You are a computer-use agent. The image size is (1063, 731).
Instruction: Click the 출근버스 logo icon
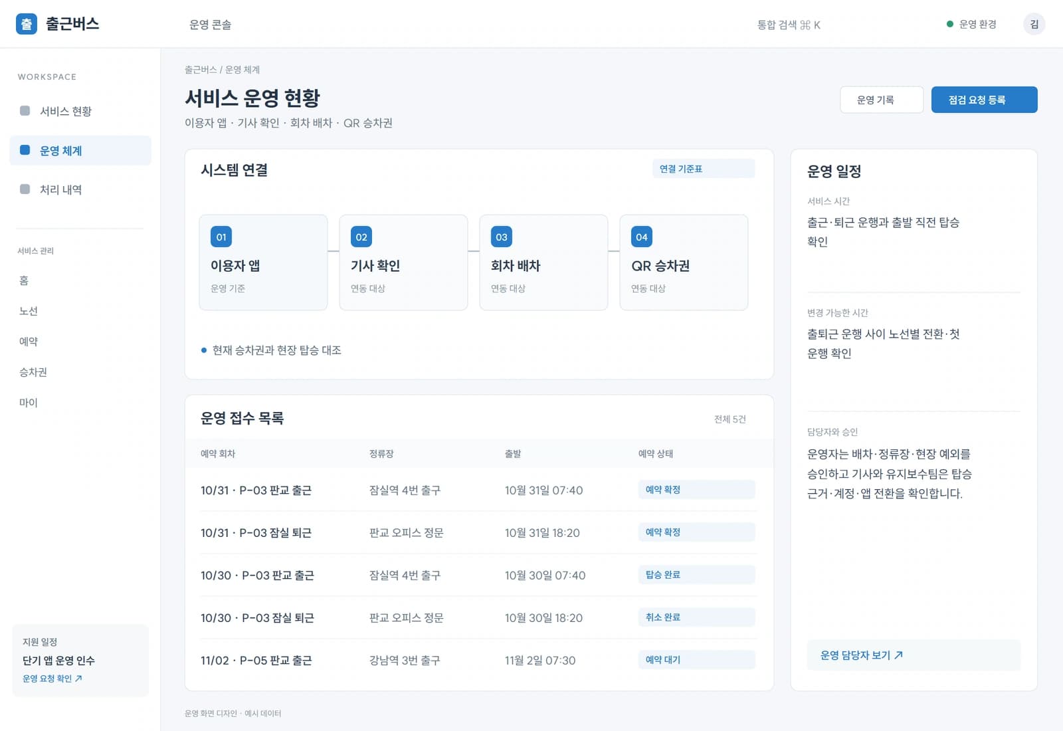27,24
